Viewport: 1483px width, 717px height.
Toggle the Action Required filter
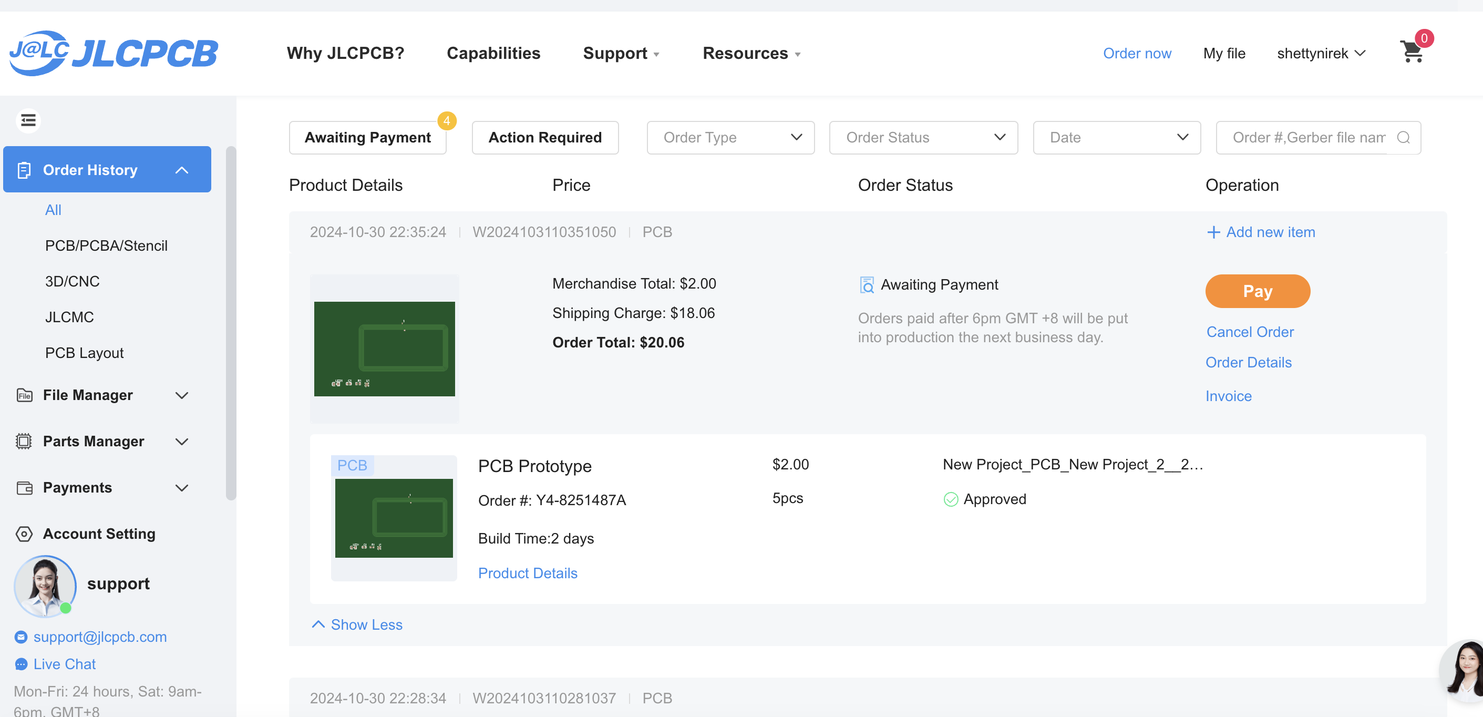[544, 138]
